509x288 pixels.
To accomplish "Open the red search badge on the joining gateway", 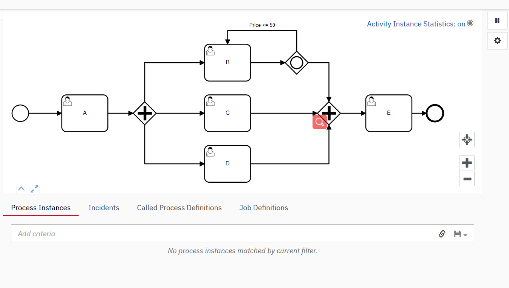I will (319, 122).
